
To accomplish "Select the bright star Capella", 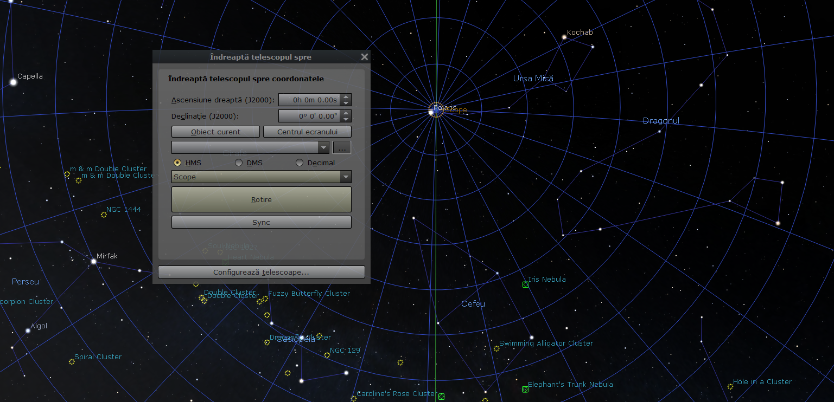I will pyautogui.click(x=13, y=82).
